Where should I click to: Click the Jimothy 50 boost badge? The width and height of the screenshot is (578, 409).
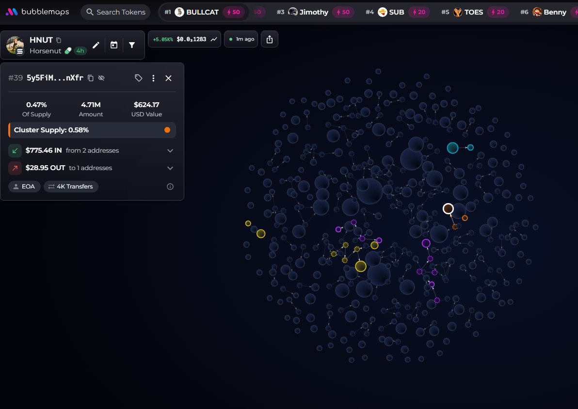(343, 12)
